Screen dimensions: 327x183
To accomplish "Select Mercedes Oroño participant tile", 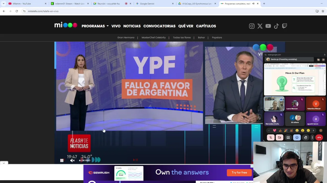I will click(x=274, y=119).
